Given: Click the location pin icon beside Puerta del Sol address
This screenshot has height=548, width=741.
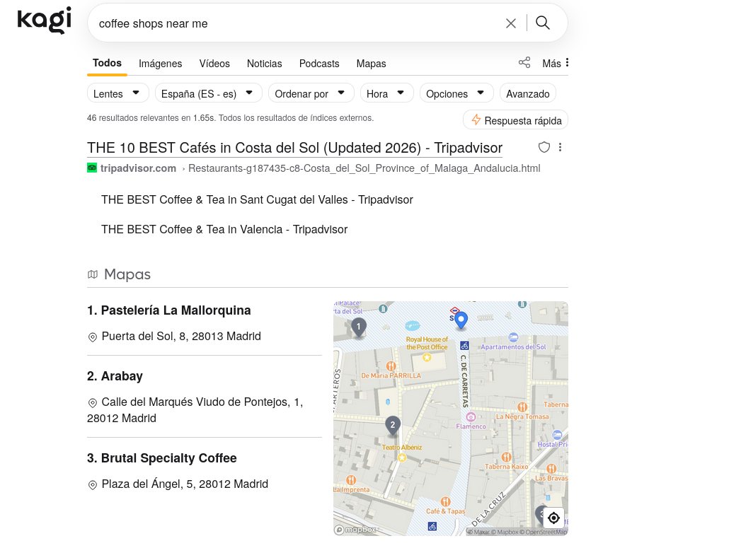Looking at the screenshot, I should (x=93, y=337).
